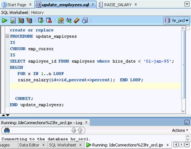The width and height of the screenshot is (191, 149).
Task: Open the bottom tab list dropdown
Action: coord(187,145)
